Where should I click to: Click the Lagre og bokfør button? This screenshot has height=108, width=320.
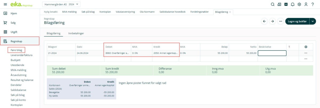pos(297,22)
